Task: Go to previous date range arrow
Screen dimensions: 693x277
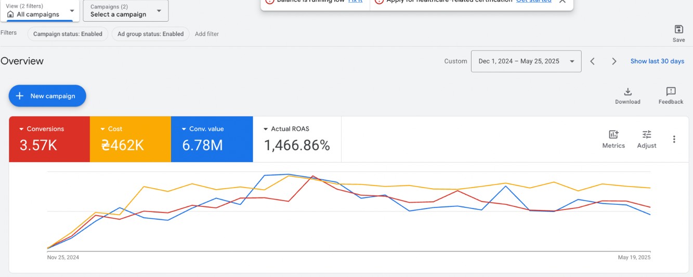Action: tap(593, 61)
